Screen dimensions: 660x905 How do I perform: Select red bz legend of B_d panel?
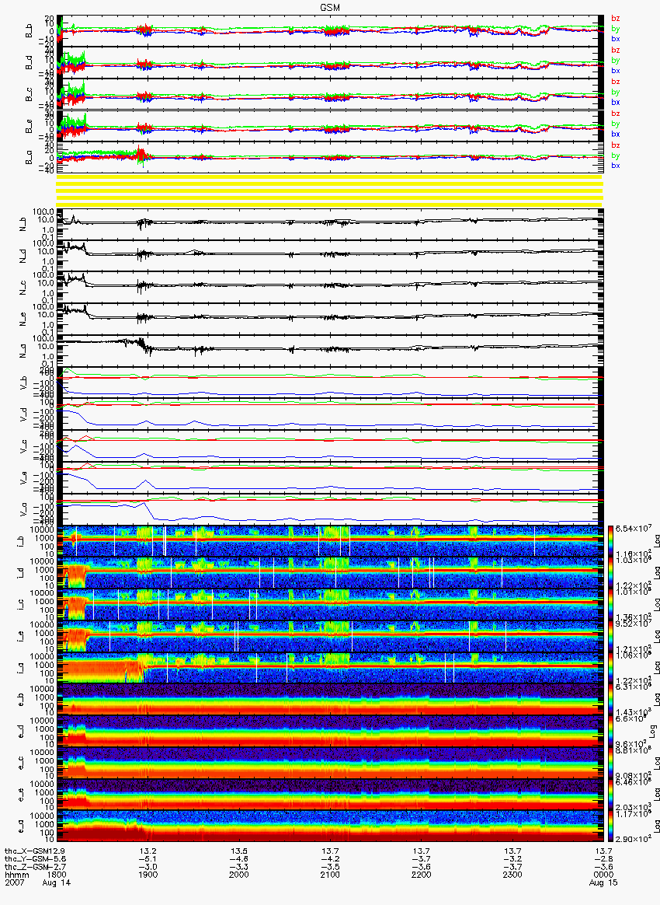[x=616, y=51]
